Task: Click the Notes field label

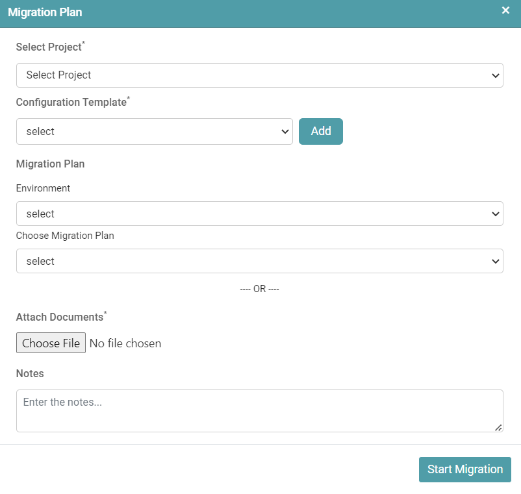Action: tap(30, 374)
